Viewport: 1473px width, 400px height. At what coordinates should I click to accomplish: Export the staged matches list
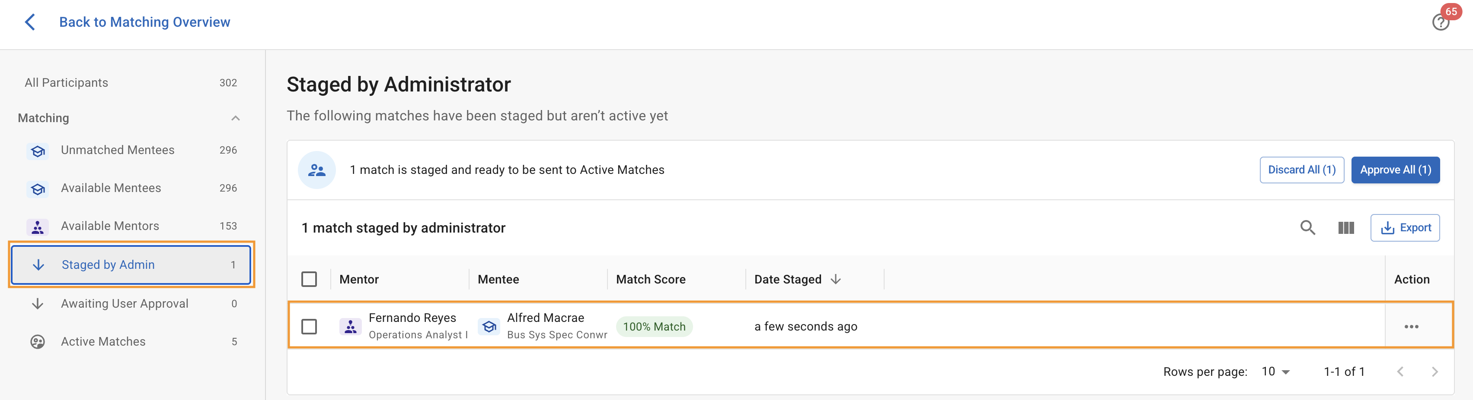[1404, 228]
